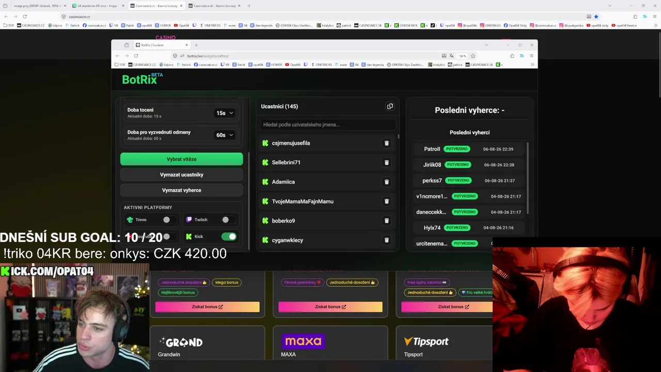
Task: Bookmark the BotRix page with star
Action: pyautogui.click(x=473, y=56)
